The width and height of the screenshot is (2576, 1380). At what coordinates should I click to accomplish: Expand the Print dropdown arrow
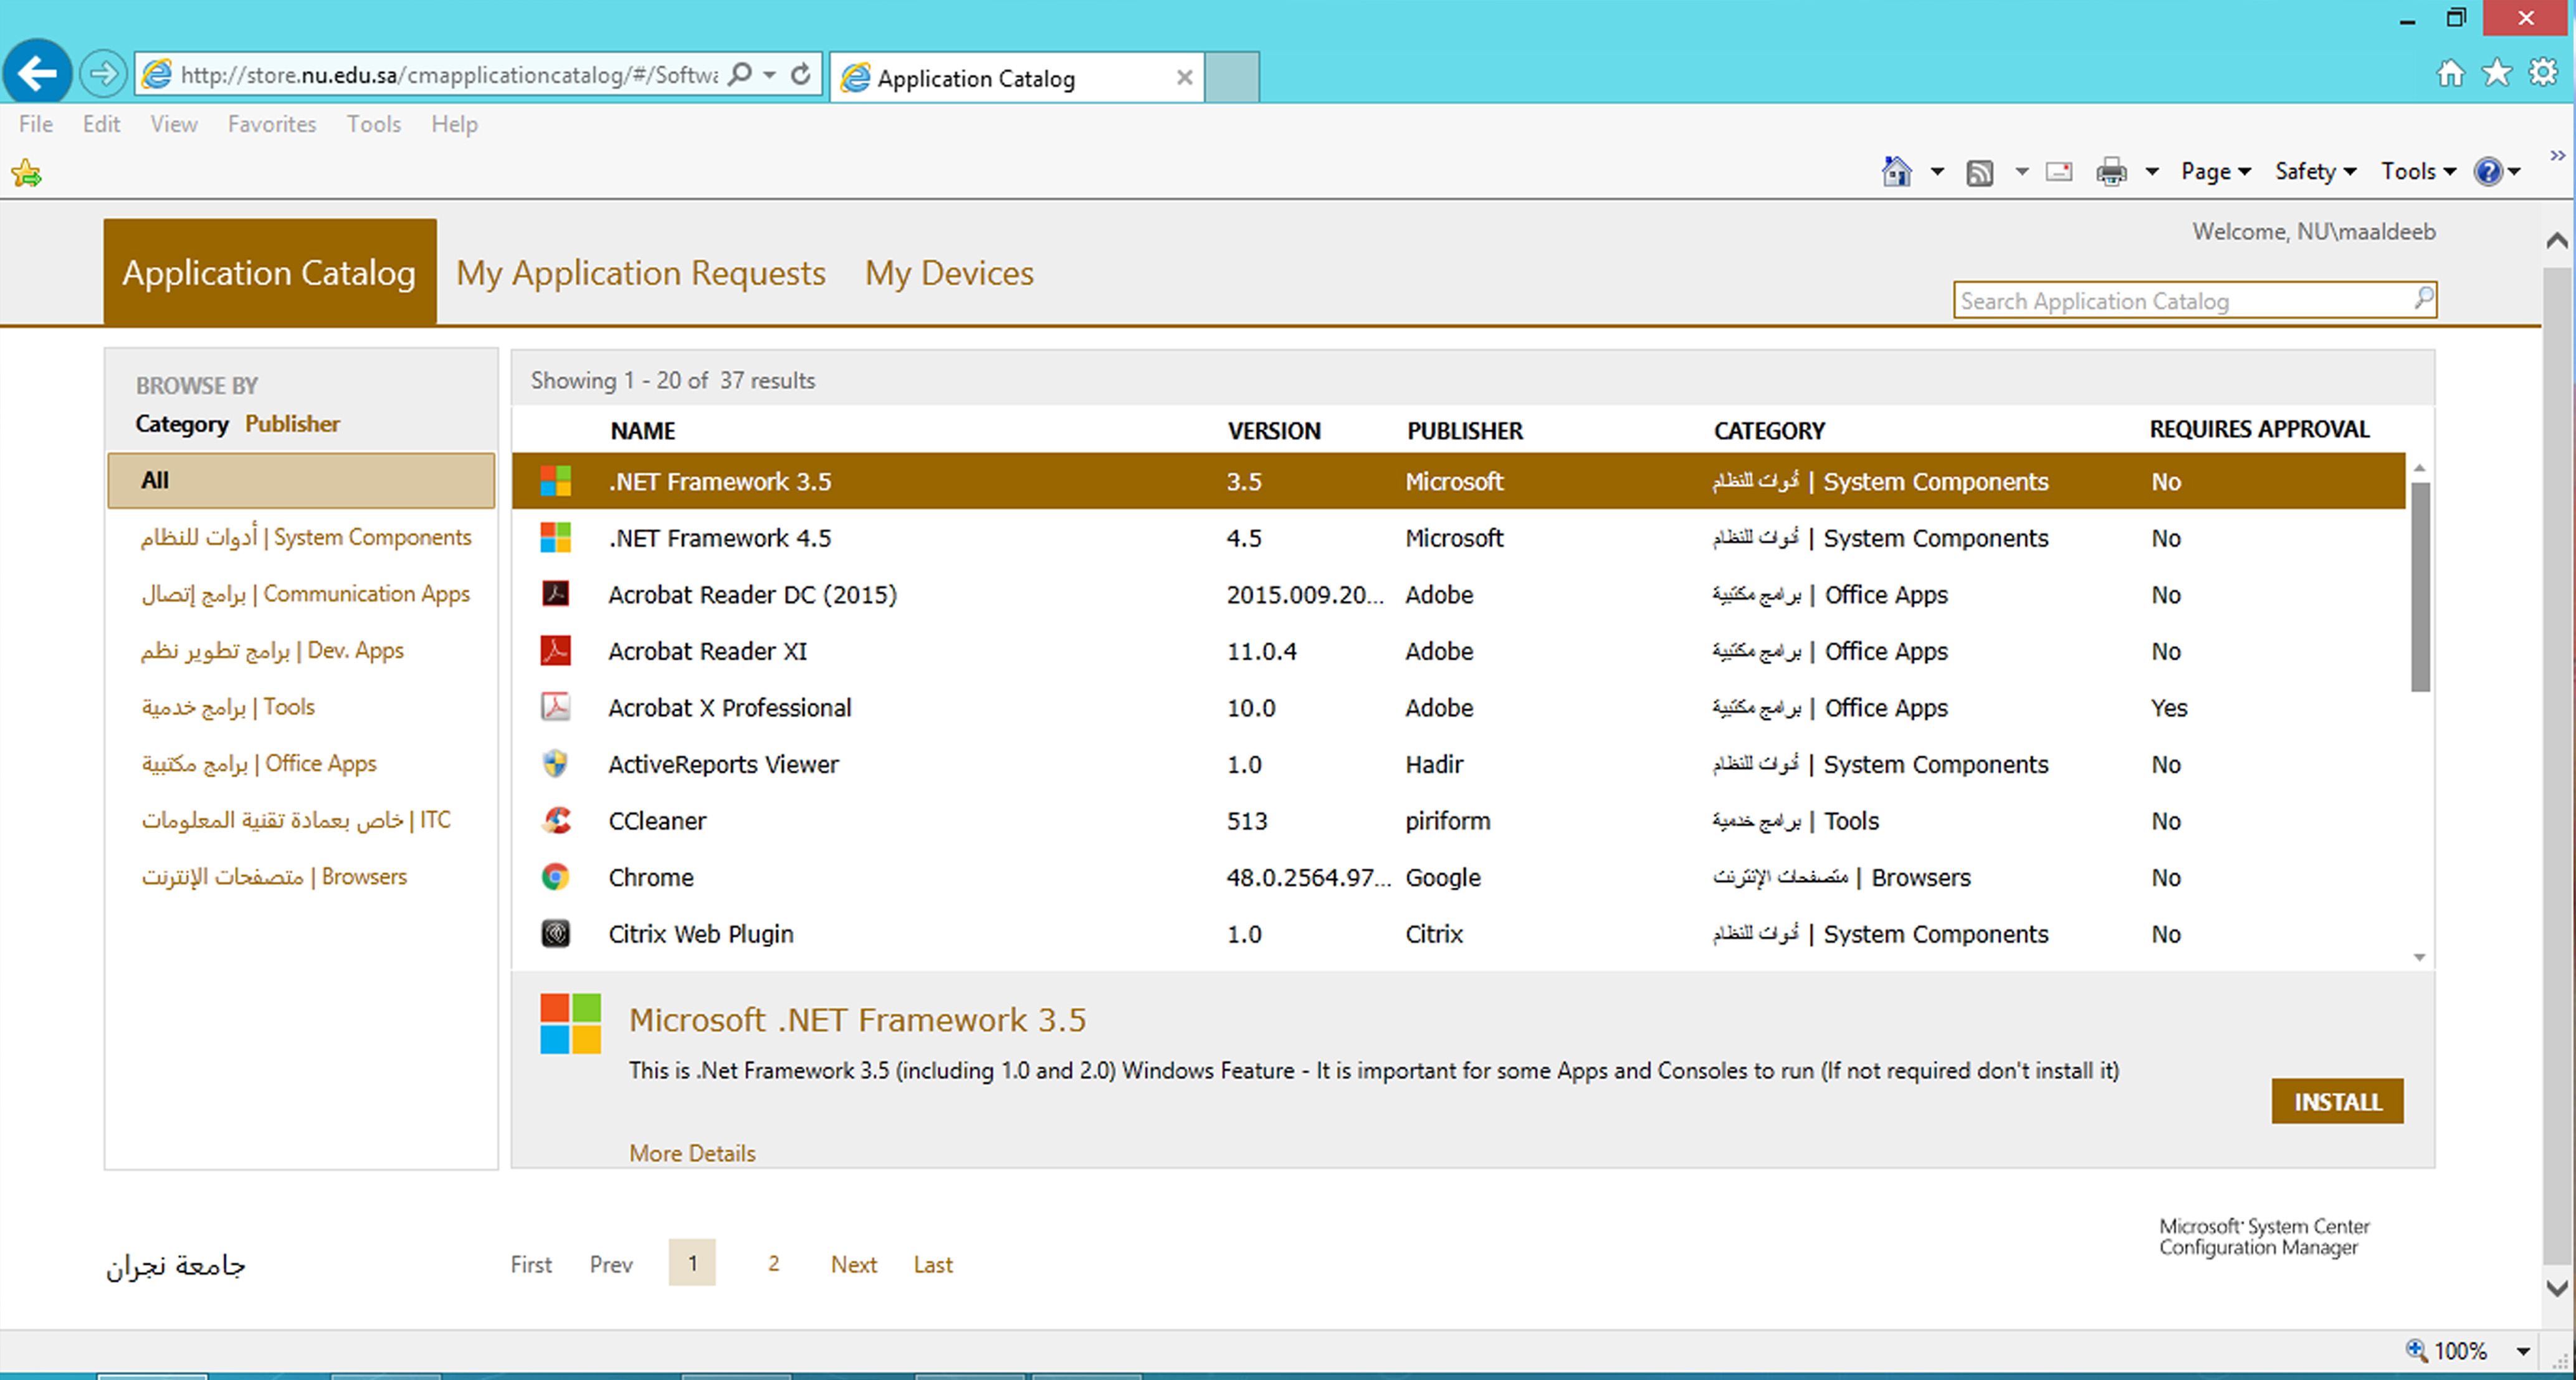click(x=2152, y=172)
